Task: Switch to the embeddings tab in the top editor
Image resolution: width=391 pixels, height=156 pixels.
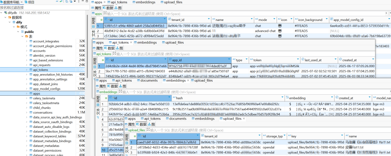Action: [143, 2]
